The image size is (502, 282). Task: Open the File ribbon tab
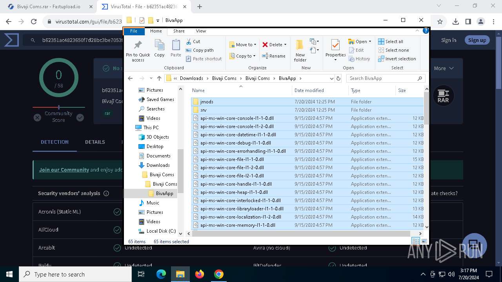coord(134,31)
